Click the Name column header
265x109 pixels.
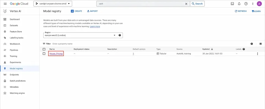click(x=52, y=49)
